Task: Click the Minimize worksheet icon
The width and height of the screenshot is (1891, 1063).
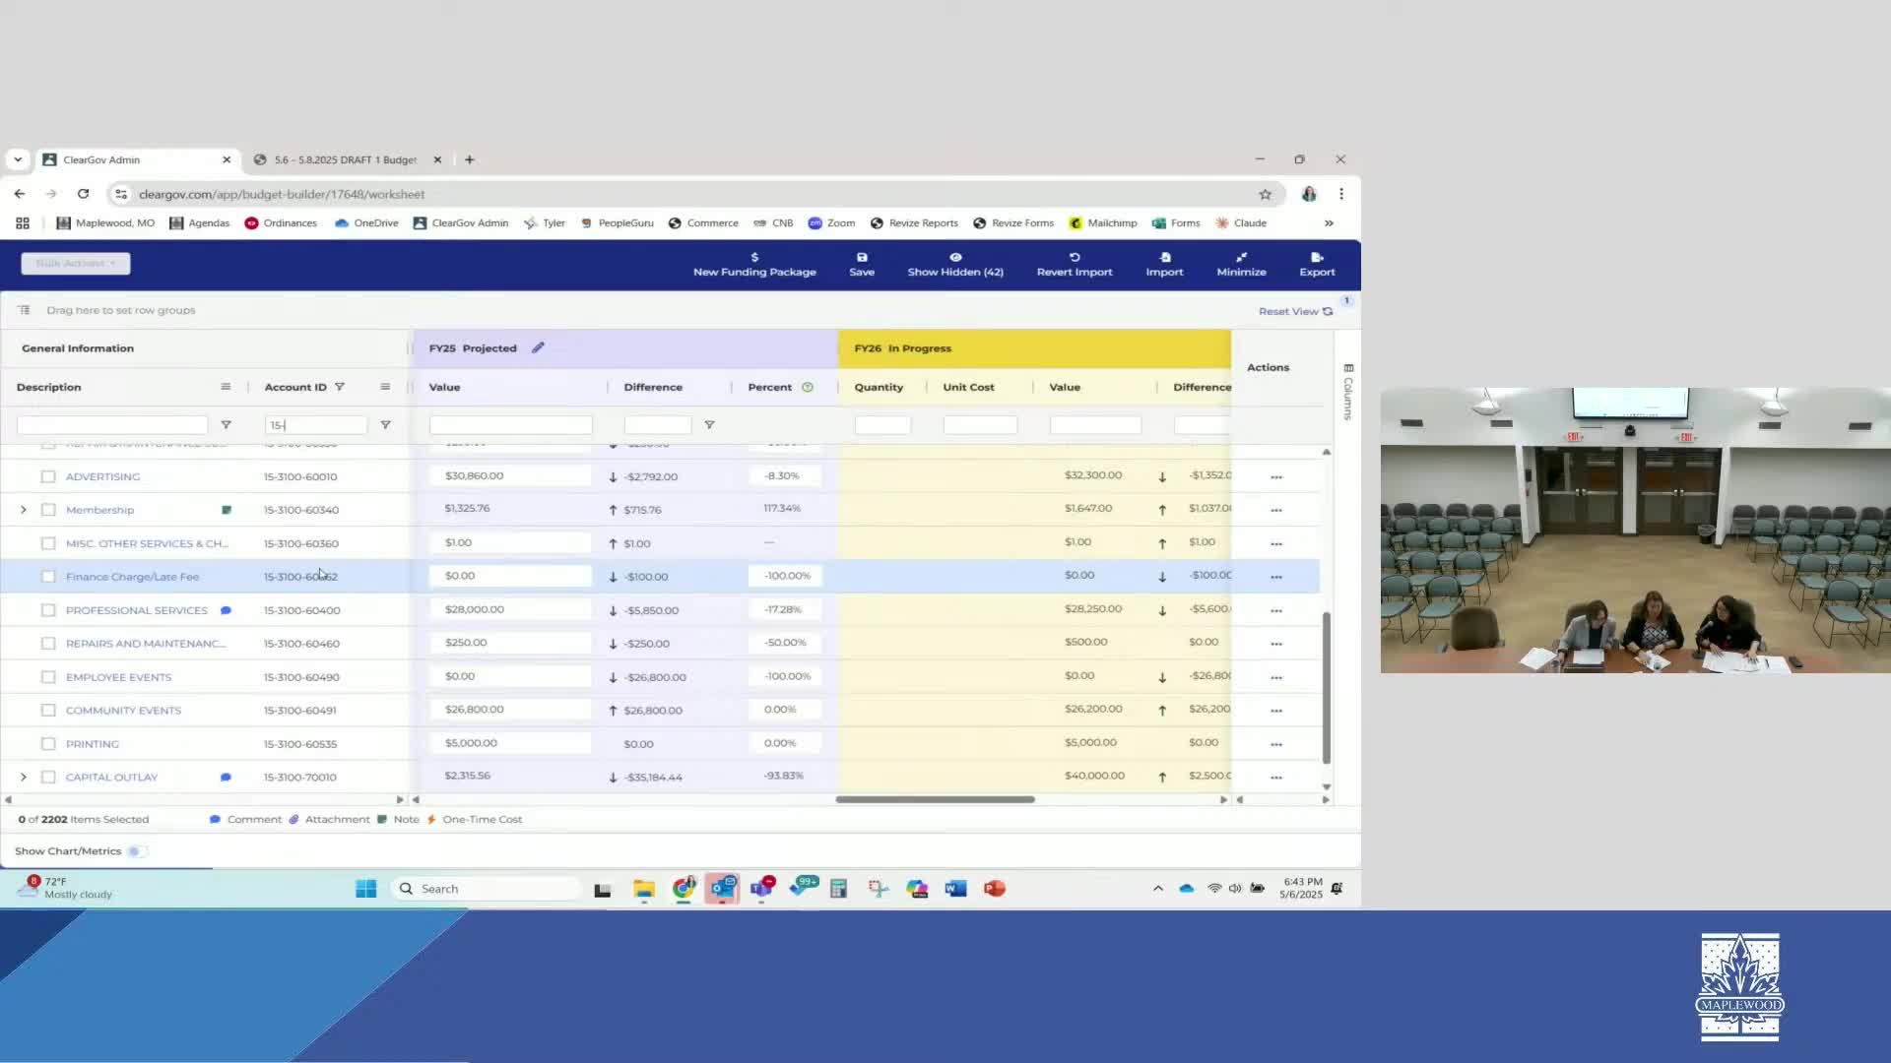Action: click(1241, 258)
